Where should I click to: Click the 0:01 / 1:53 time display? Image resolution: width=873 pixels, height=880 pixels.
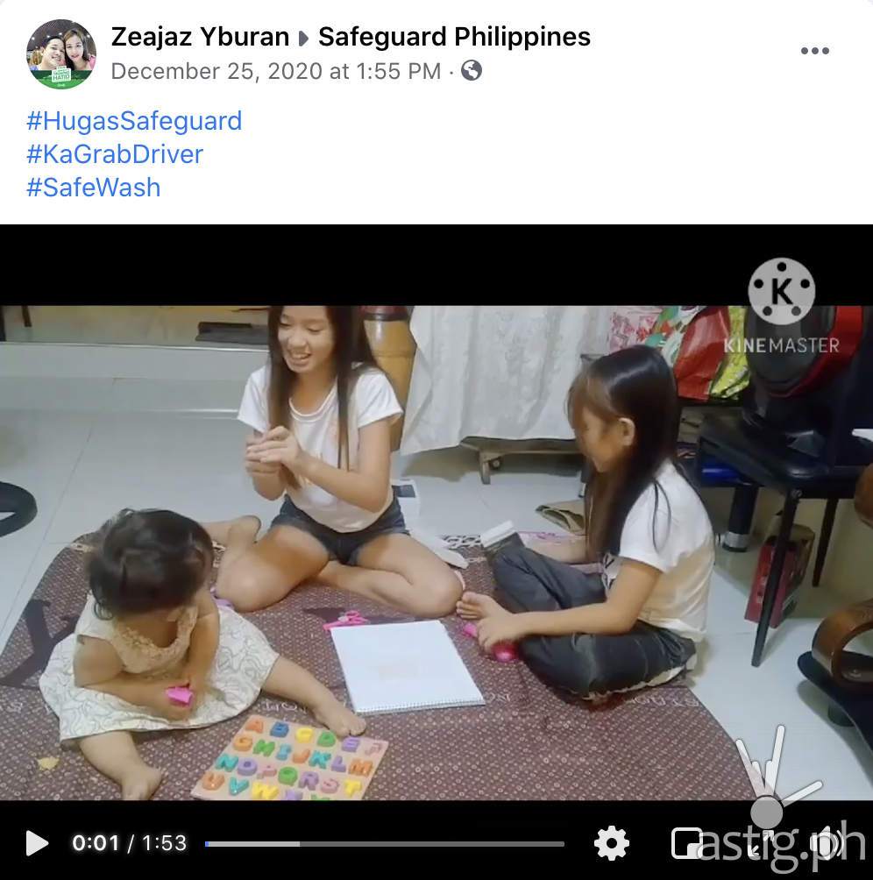(129, 843)
